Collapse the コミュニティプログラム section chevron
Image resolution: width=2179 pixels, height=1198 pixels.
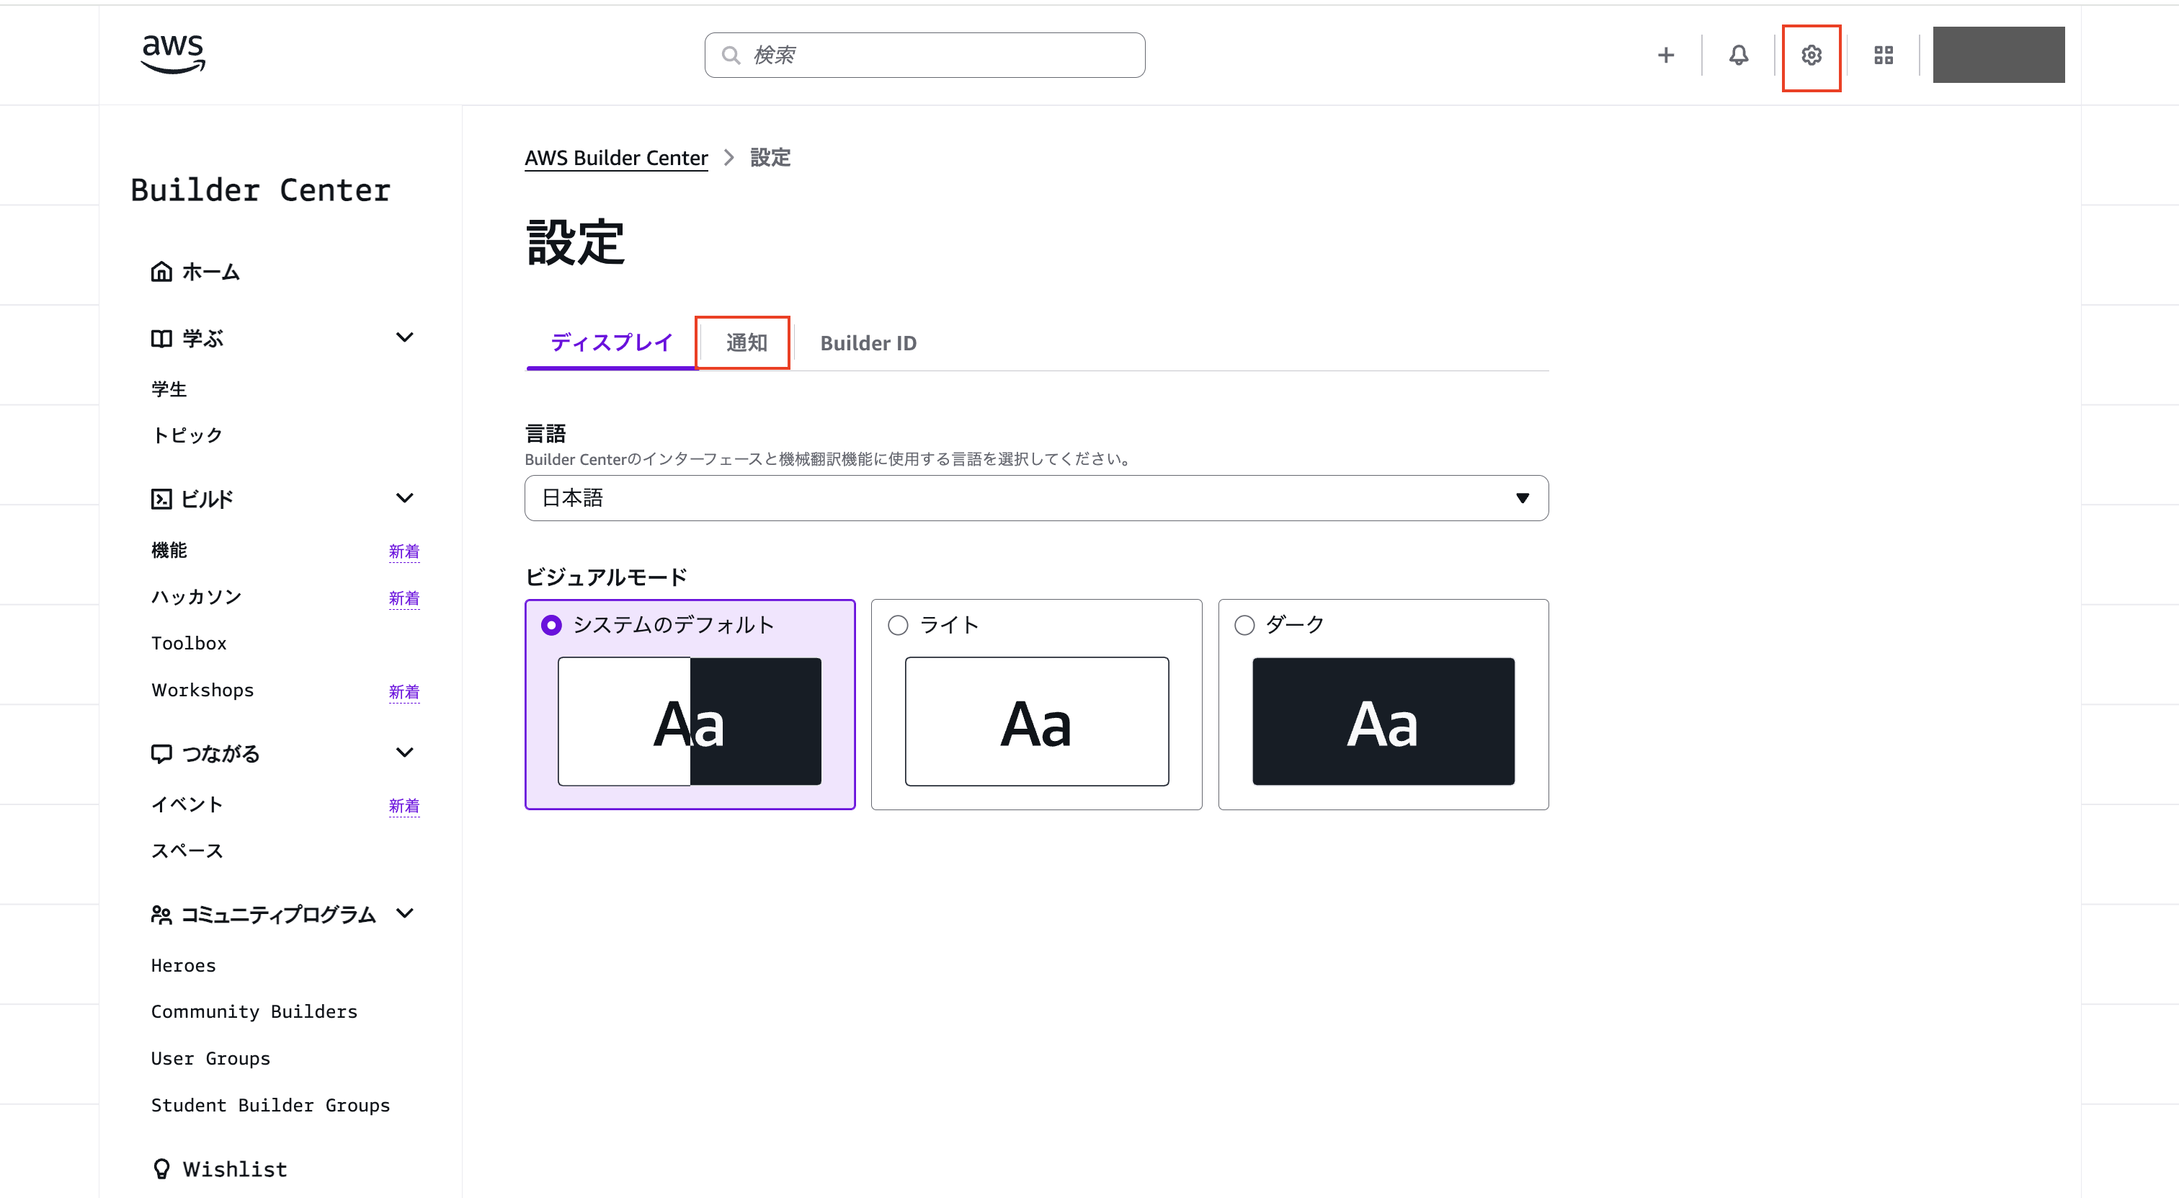click(405, 914)
